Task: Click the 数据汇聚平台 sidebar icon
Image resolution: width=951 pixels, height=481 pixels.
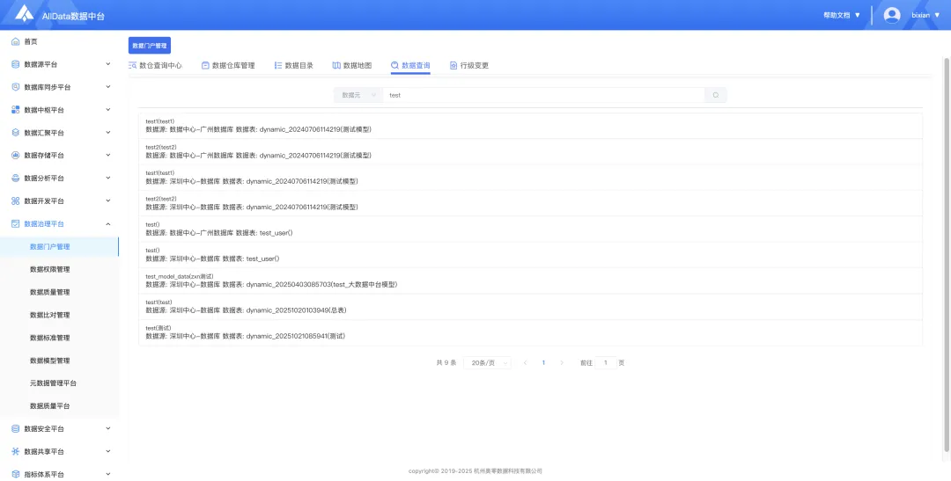Action: click(16, 132)
